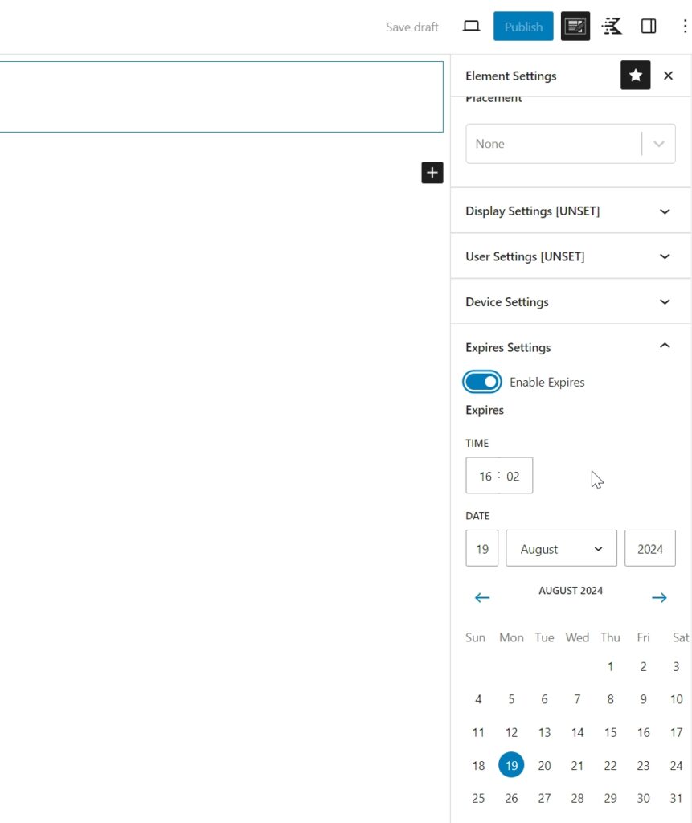Click the desktop preview icon
Viewport: 692px width, 823px height.
[472, 27]
